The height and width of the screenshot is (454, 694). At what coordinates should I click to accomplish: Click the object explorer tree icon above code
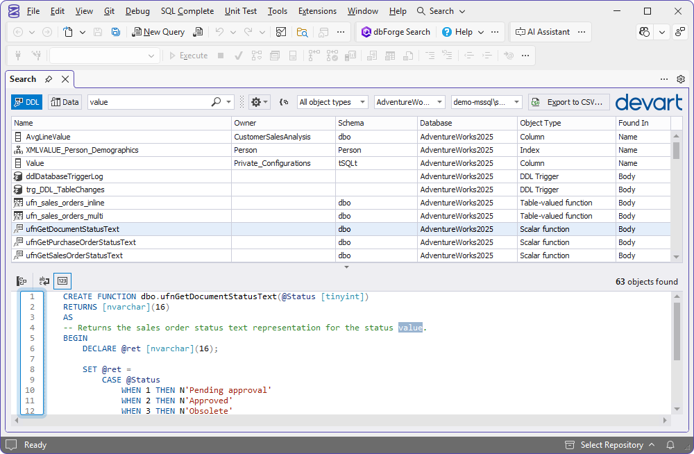click(x=22, y=281)
